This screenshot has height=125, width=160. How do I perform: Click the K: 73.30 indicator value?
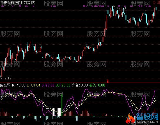19,85
